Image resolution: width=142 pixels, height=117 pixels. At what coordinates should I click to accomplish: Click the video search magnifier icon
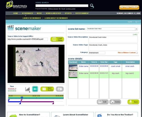pyautogui.click(x=92, y=6)
